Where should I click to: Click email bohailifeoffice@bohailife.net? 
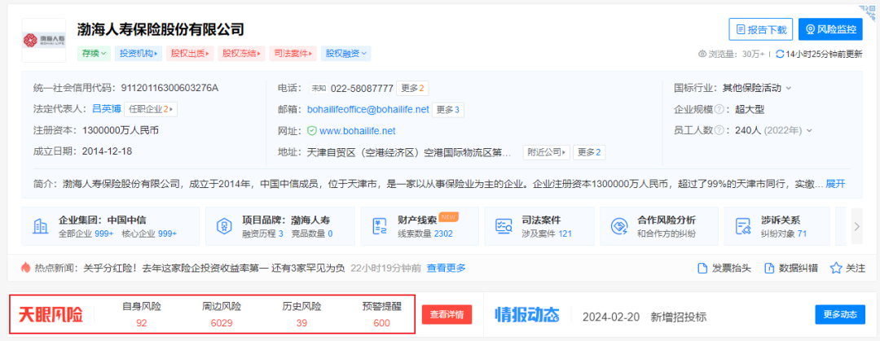[367, 109]
